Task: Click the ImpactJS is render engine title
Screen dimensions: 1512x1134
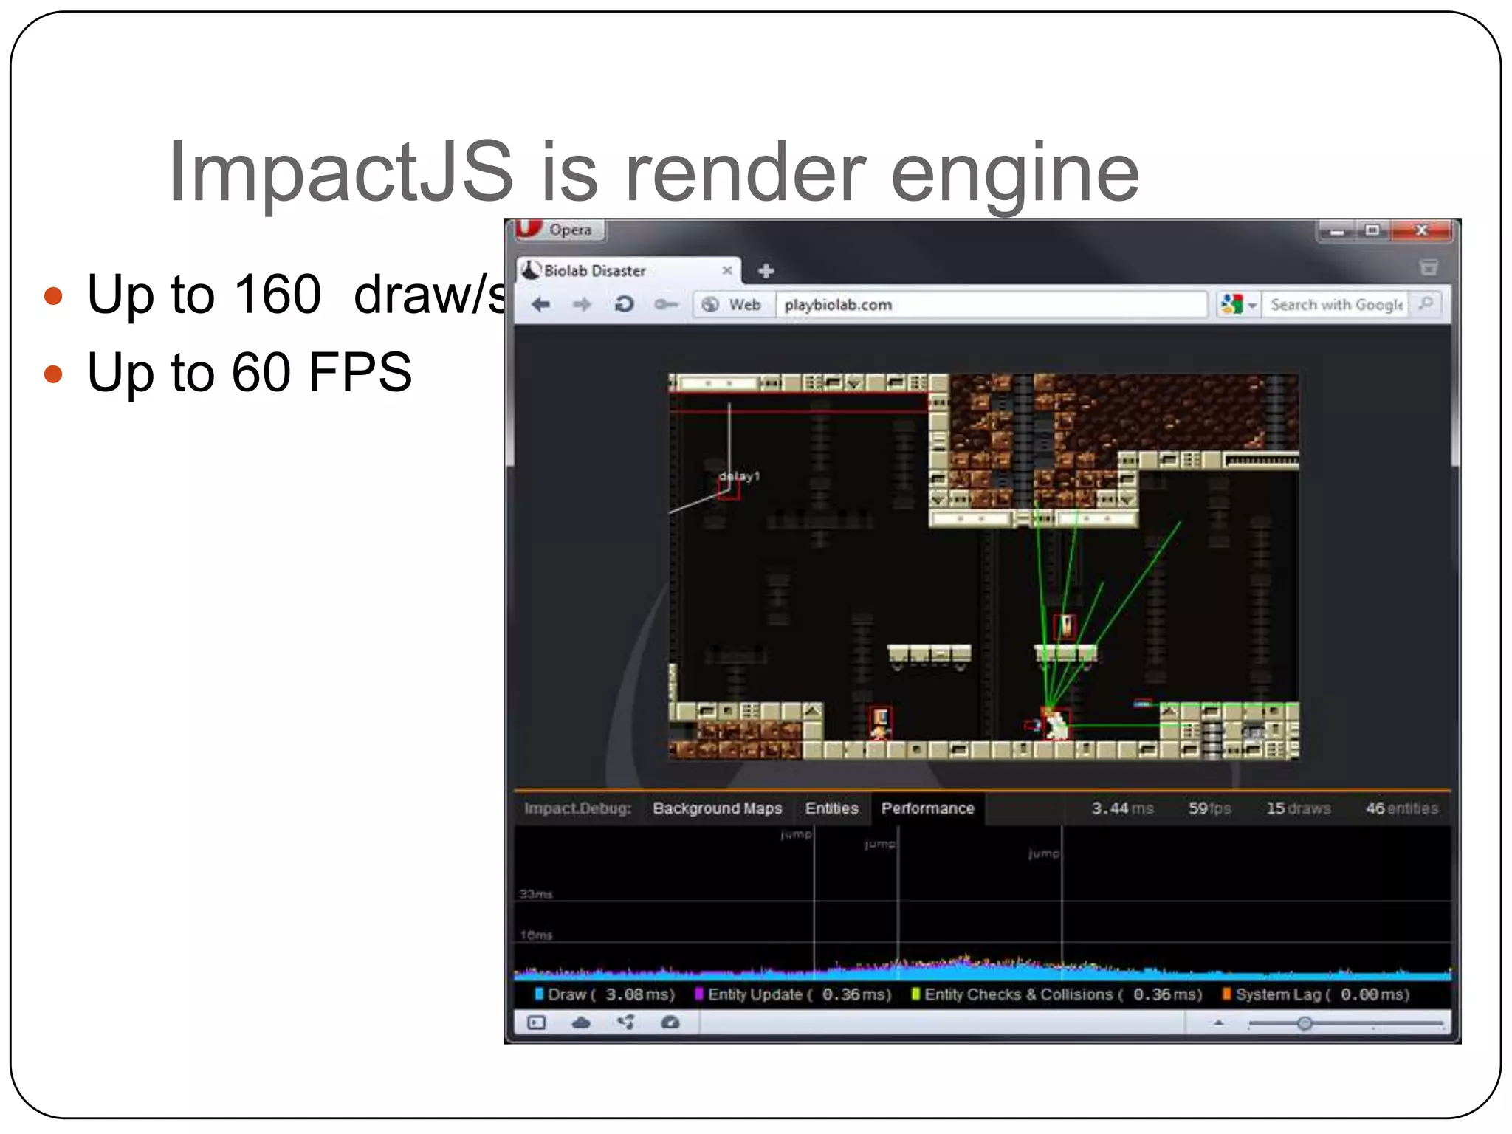Action: [x=654, y=173]
